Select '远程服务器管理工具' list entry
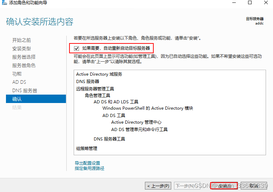The width and height of the screenshot is (273, 192). click(95, 89)
